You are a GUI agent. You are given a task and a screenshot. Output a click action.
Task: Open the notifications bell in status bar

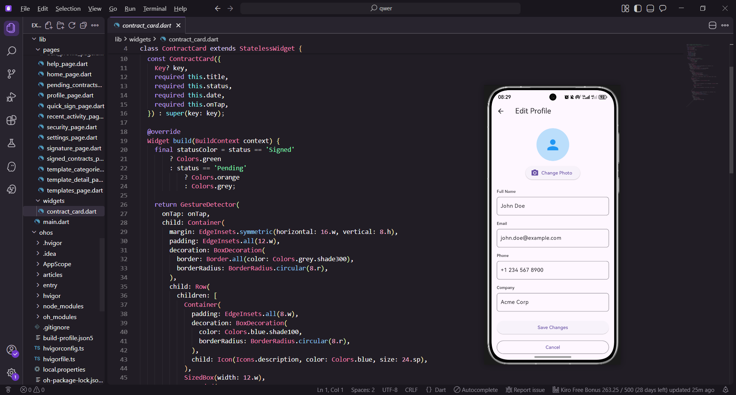pyautogui.click(x=726, y=390)
